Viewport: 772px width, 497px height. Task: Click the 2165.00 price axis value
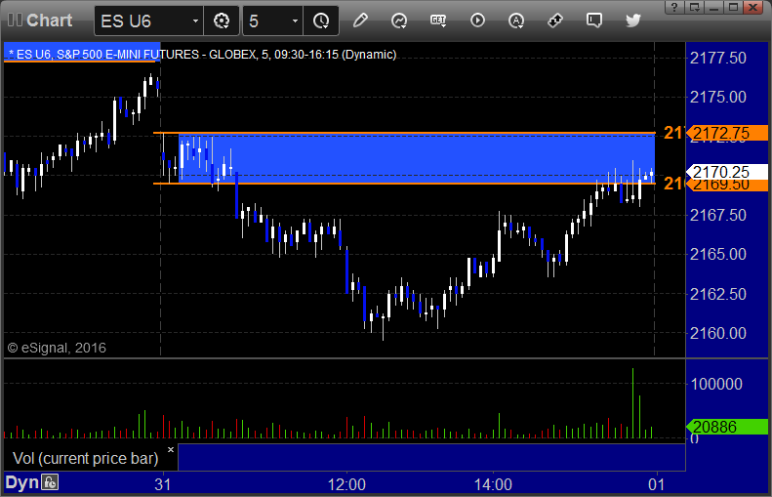[718, 254]
